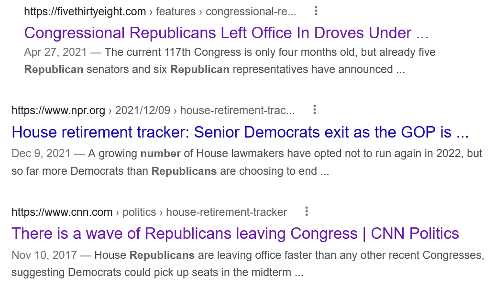Select the "politics › house-retirement-tracker" breadcrumb
This screenshot has height=288, width=495.
coord(205,213)
